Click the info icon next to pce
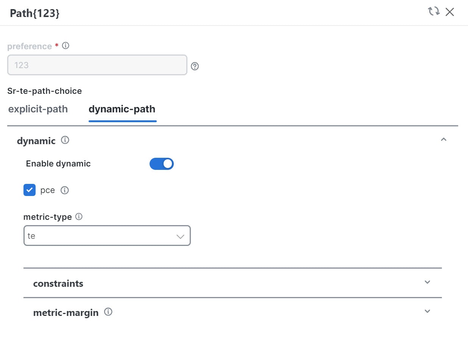The width and height of the screenshot is (468, 339). 65,190
